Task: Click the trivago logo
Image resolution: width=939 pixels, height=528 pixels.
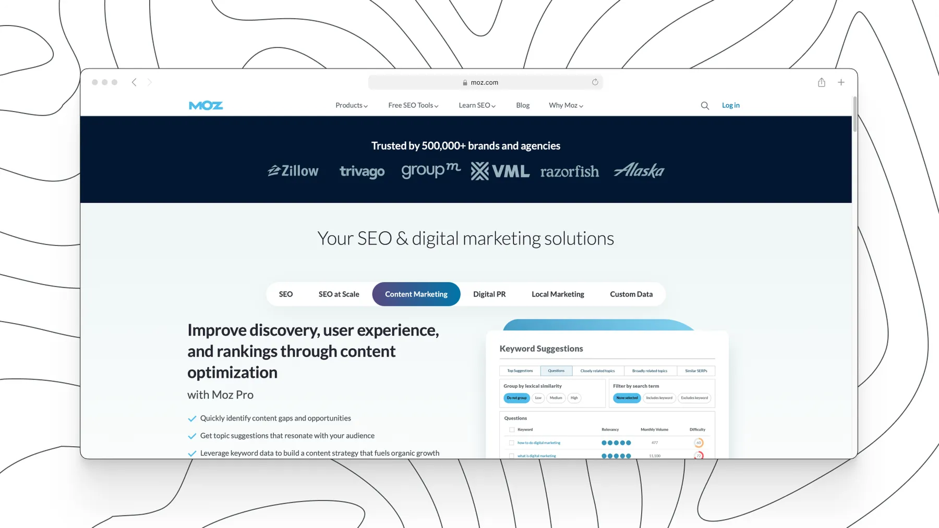Action: click(x=362, y=171)
